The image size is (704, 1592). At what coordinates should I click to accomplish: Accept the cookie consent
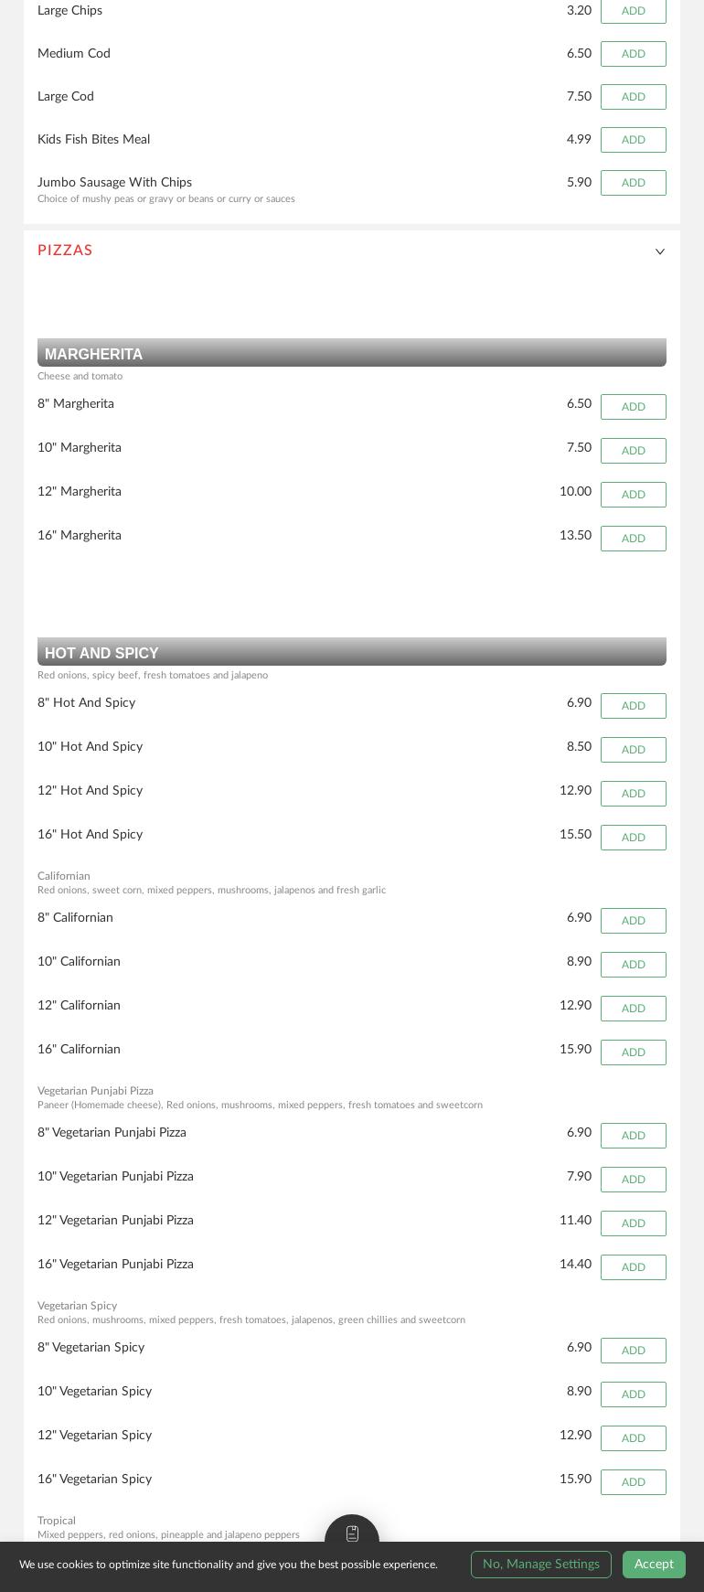(x=654, y=1564)
